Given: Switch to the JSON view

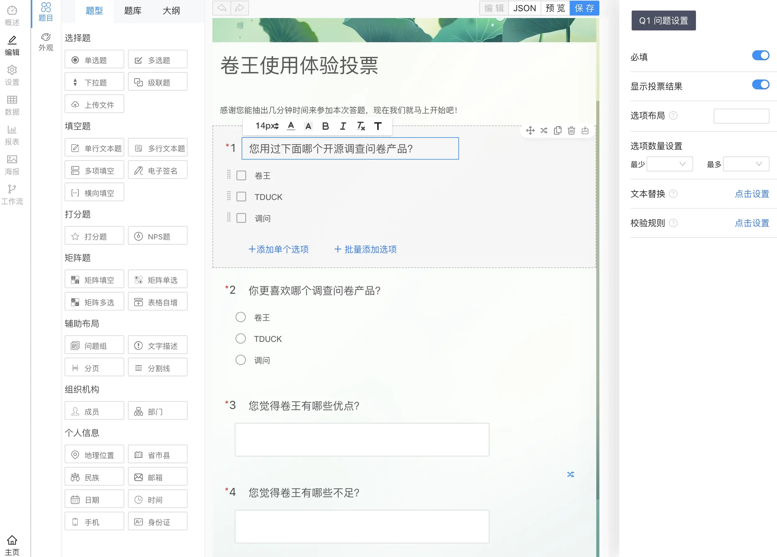Looking at the screenshot, I should pyautogui.click(x=525, y=8).
